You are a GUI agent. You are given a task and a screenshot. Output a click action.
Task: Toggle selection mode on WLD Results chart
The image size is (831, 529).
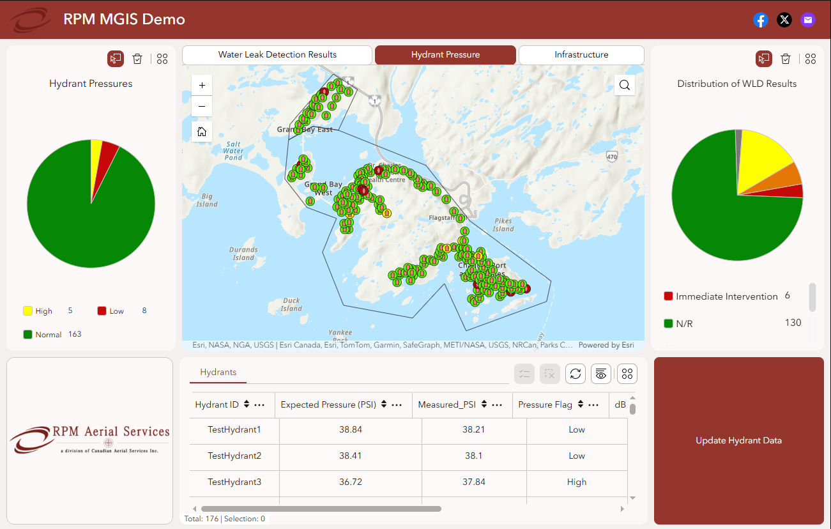tap(763, 59)
